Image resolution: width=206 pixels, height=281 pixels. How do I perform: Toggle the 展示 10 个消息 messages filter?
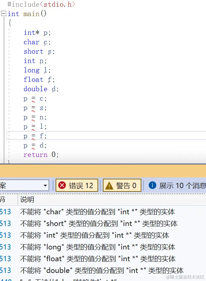click(x=177, y=185)
